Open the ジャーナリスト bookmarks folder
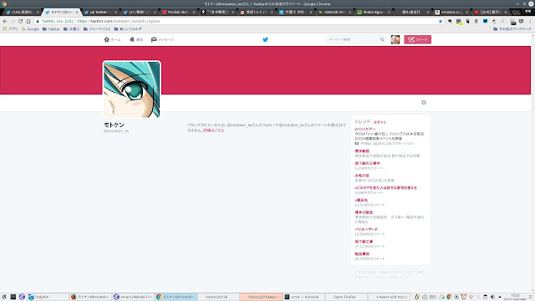 click(97, 29)
